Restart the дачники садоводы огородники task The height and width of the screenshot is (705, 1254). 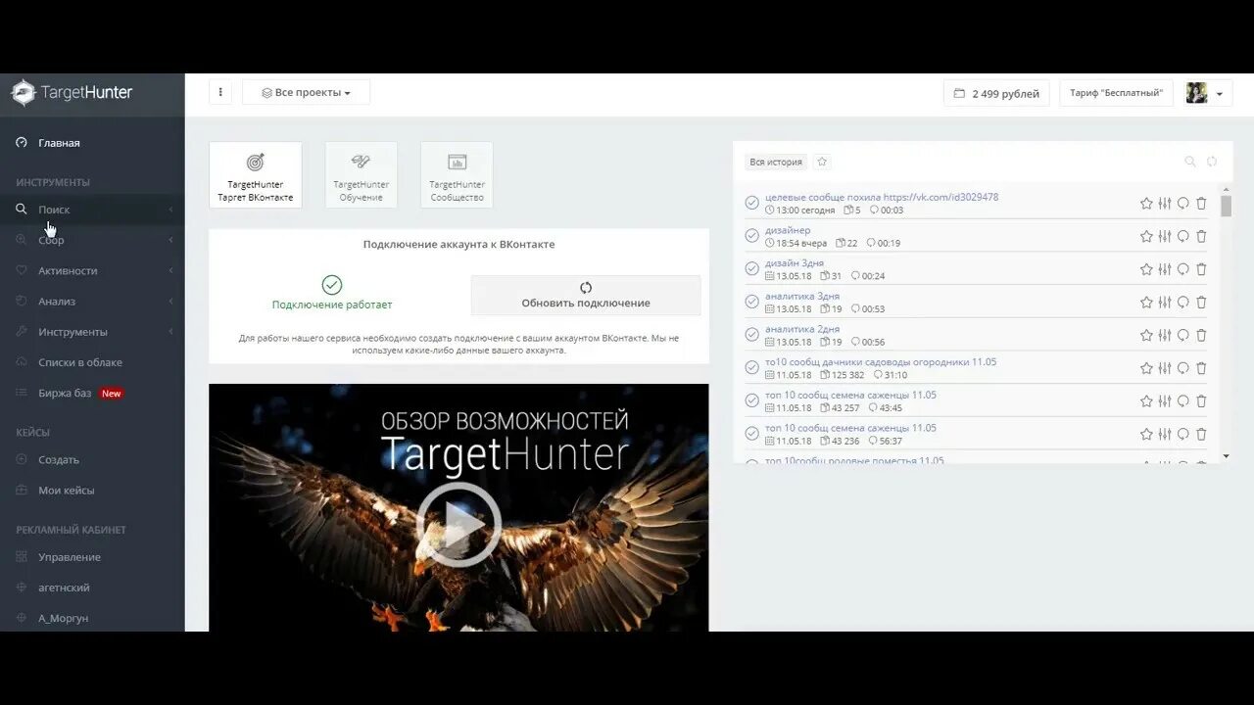(x=1183, y=368)
